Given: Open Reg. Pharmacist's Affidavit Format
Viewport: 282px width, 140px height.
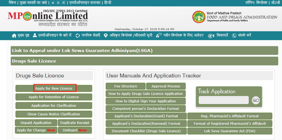Looking at the screenshot, I should pyautogui.click(x=230, y=116).
